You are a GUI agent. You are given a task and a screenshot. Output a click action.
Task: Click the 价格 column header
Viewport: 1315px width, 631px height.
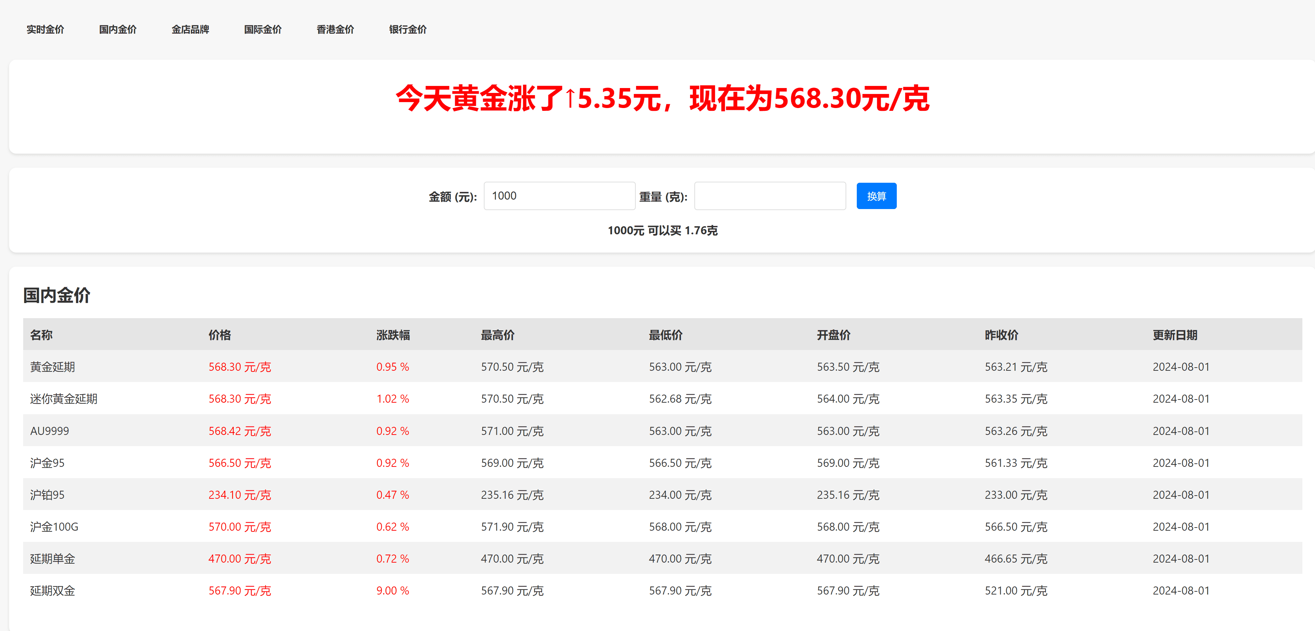coord(220,335)
